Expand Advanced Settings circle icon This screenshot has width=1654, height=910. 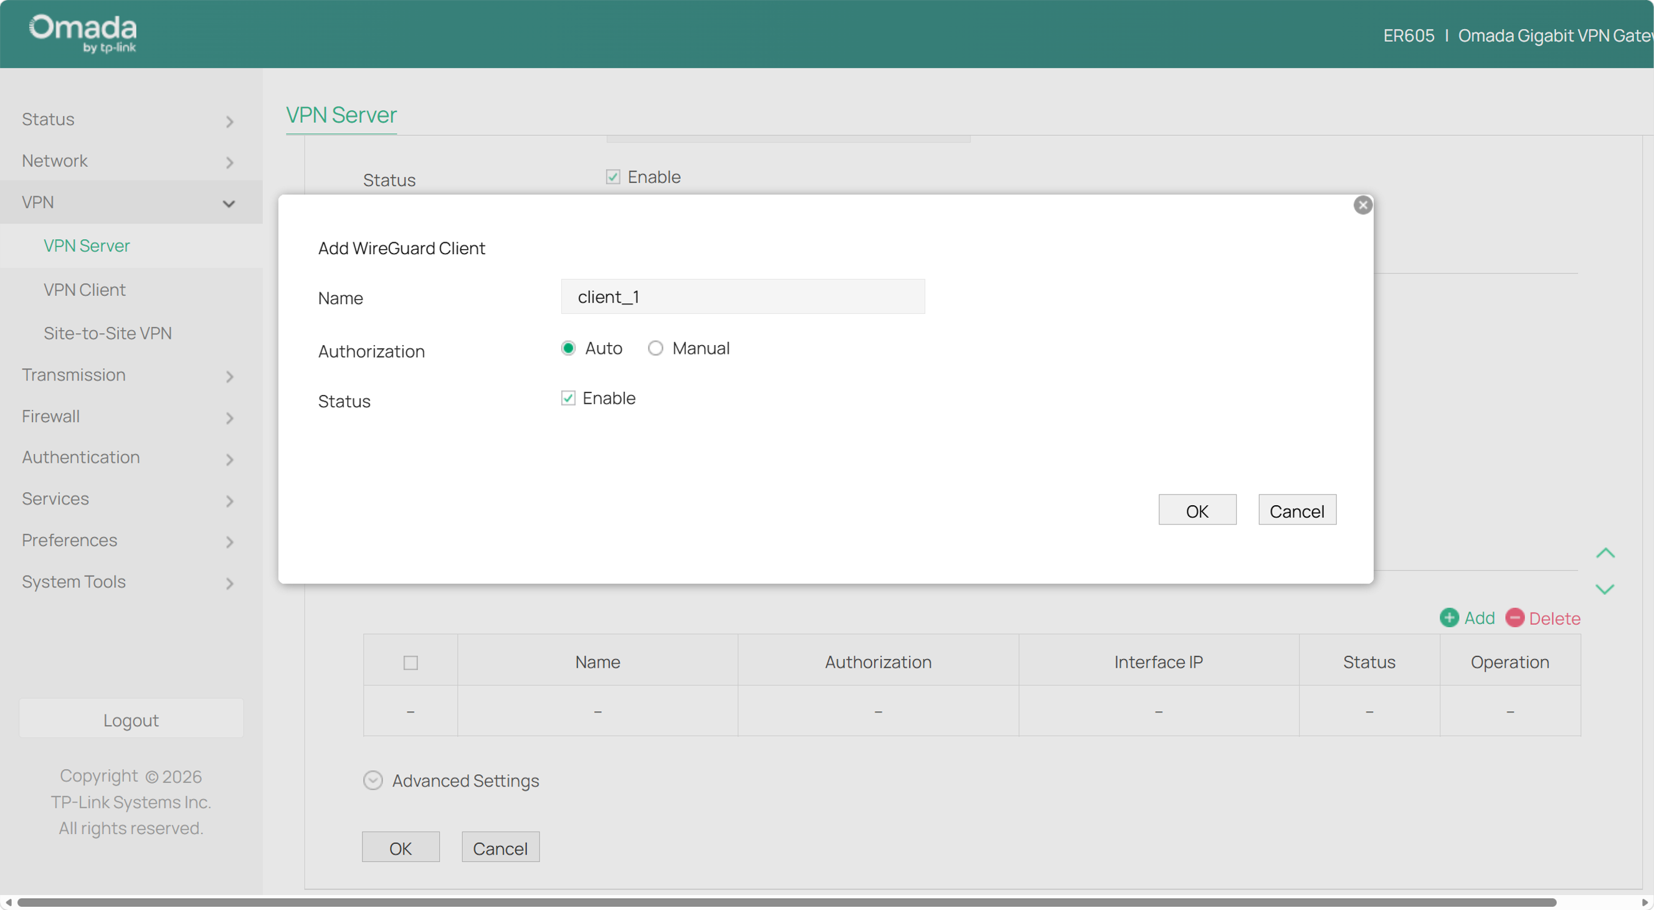(x=373, y=780)
